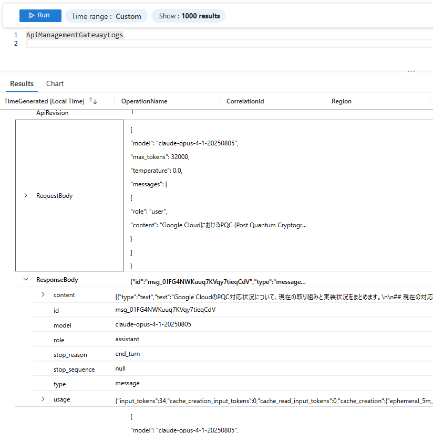Image resolution: width=433 pixels, height=433 pixels.
Task: Select the stop_reason end_turn value
Action: point(127,354)
